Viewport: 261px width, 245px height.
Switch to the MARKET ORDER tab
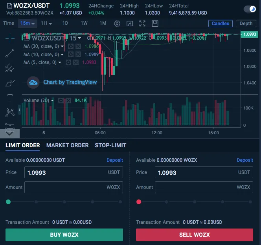(x=68, y=145)
